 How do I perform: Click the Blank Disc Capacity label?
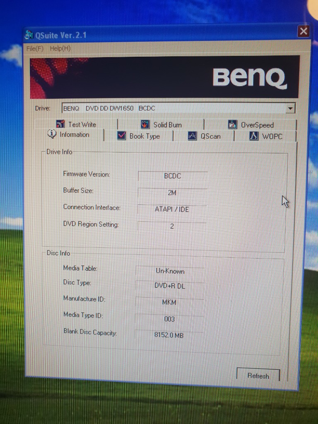pos(90,332)
